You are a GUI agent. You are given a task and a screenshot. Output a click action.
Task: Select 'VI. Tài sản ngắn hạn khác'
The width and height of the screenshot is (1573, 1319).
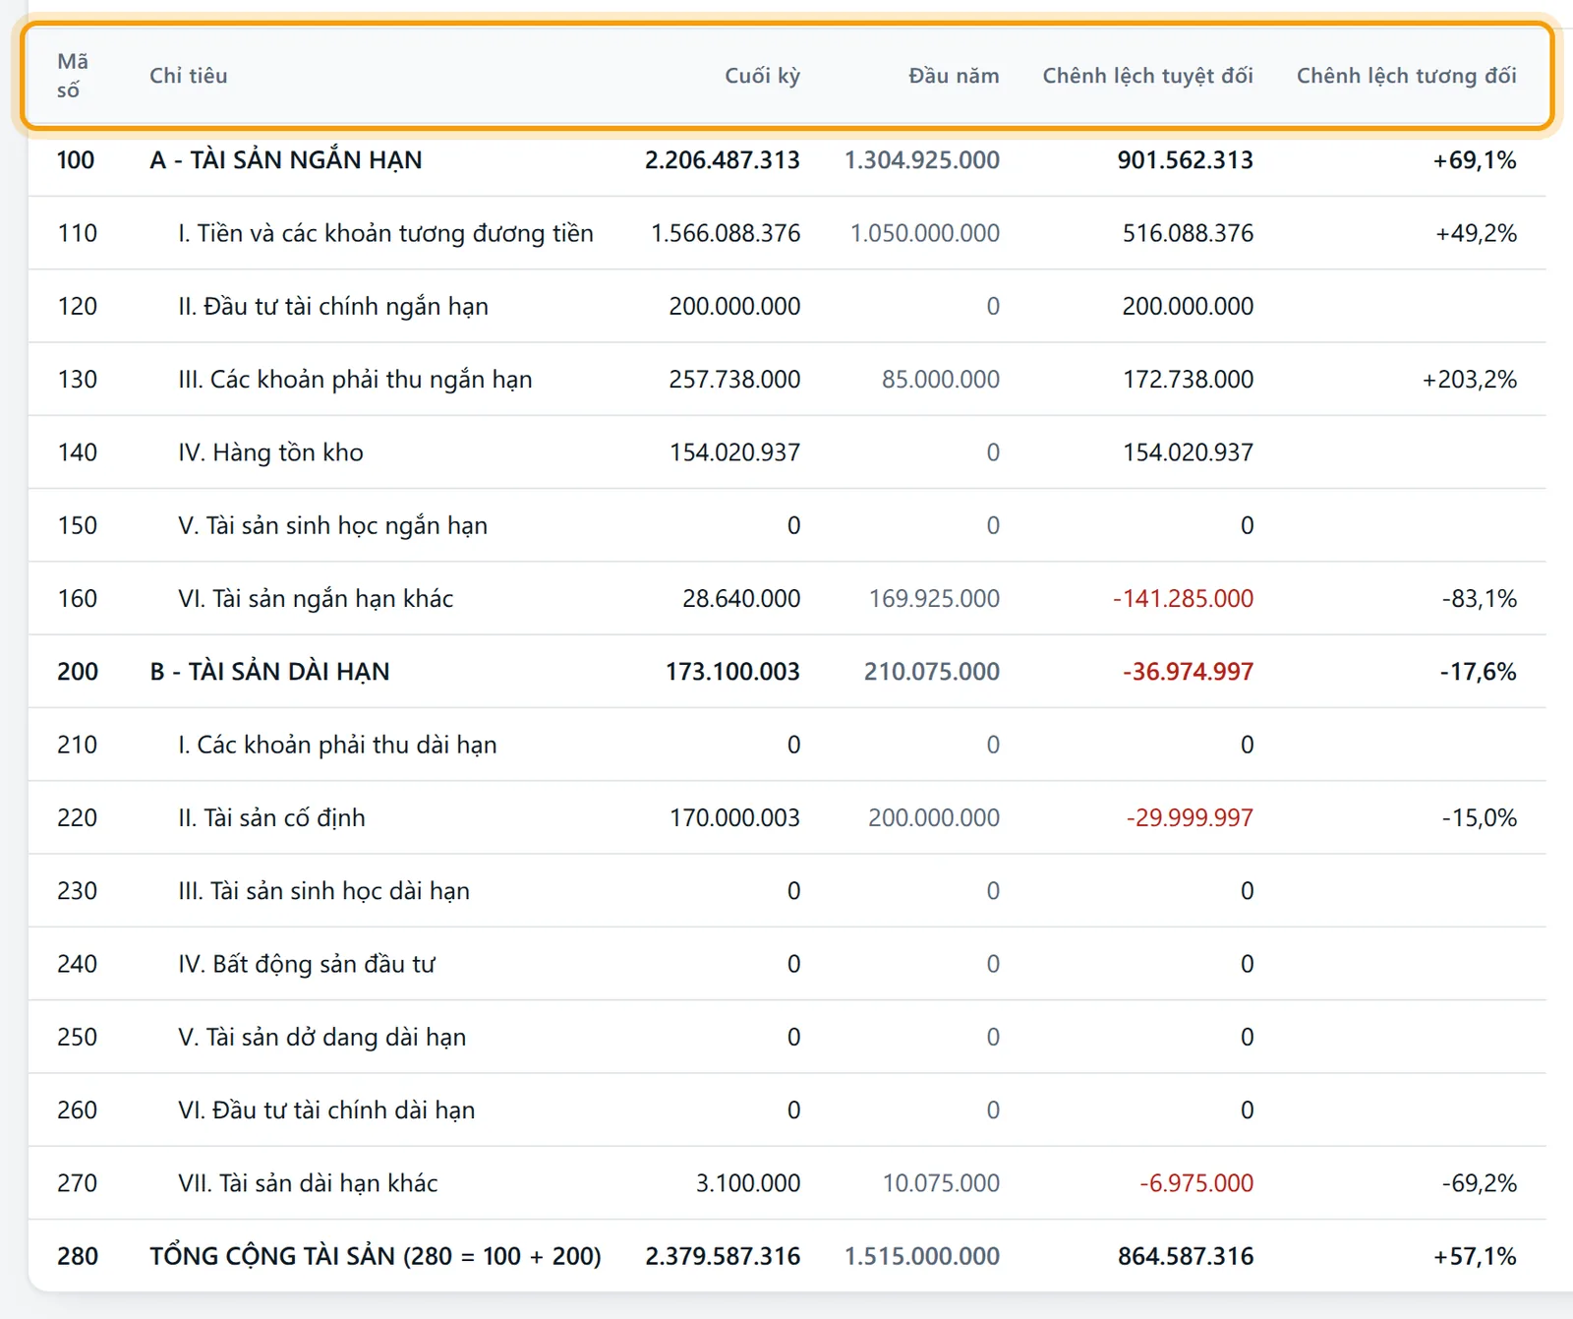tap(316, 598)
